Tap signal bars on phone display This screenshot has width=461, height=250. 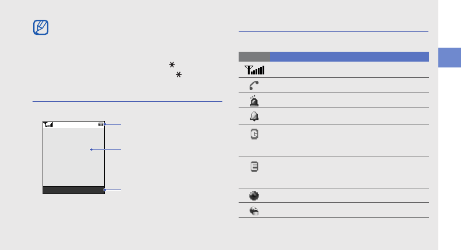click(x=48, y=124)
